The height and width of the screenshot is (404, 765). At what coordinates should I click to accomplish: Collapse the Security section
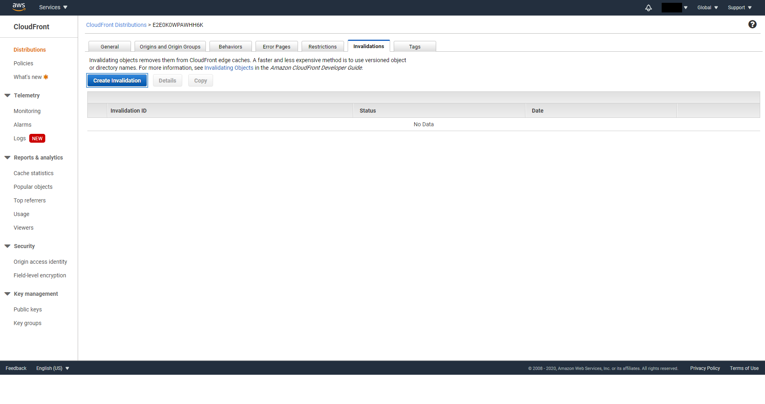click(7, 246)
